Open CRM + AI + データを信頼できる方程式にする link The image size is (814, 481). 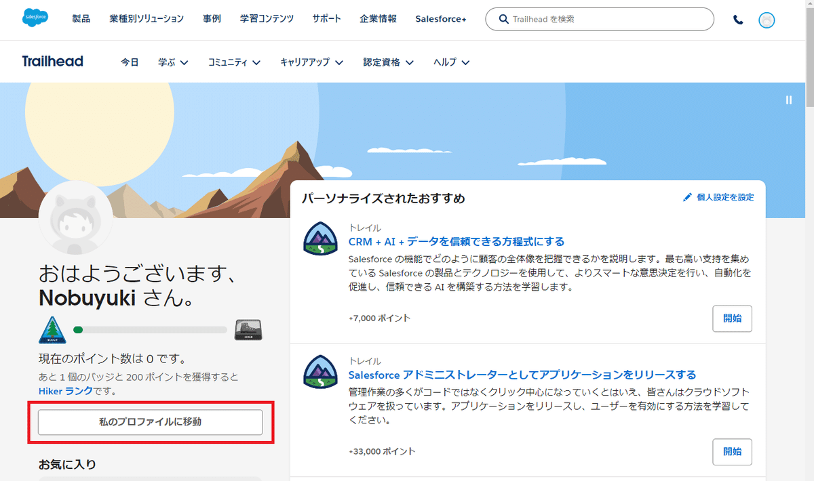coord(457,241)
